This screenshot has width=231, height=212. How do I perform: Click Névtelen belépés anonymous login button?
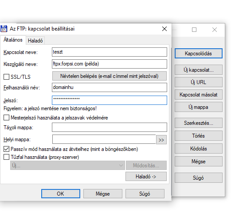[110, 76]
